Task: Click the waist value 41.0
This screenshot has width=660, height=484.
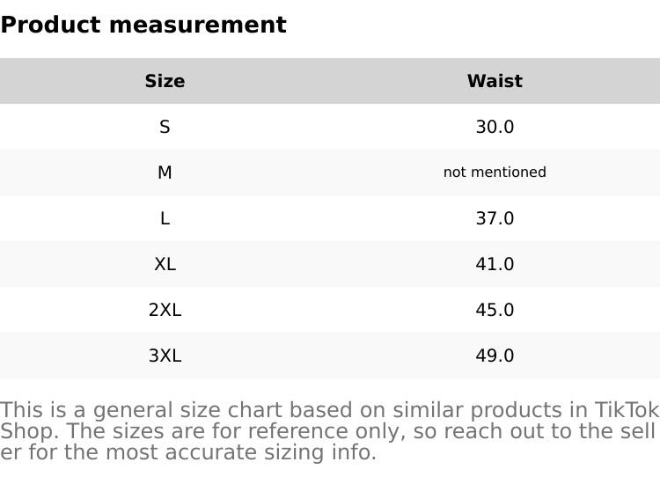Action: click(x=495, y=264)
